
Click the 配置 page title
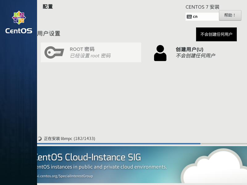coord(48,6)
